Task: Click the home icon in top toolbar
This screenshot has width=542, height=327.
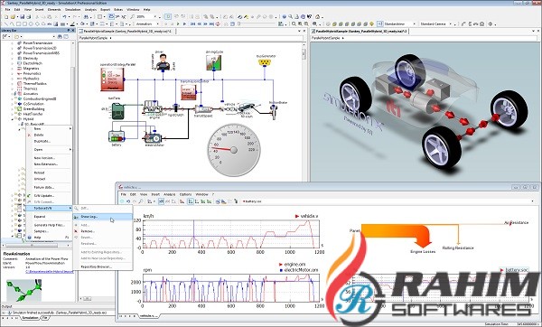Action: 317,16
